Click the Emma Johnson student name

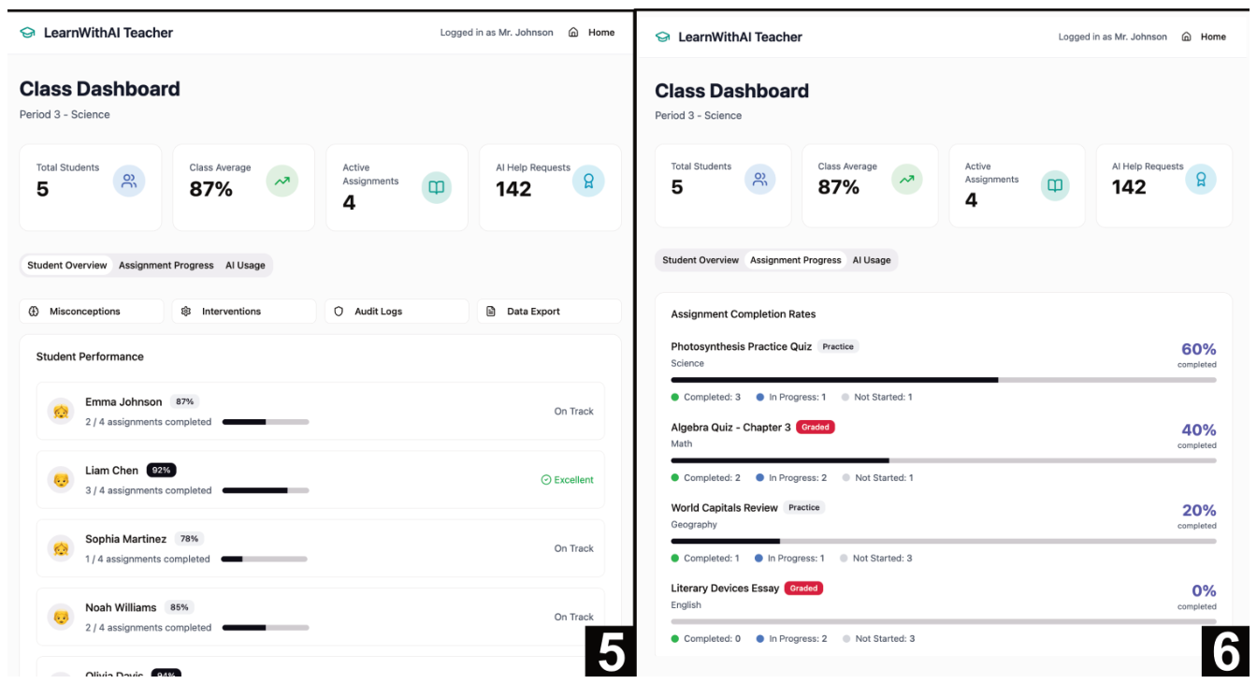pyautogui.click(x=123, y=402)
